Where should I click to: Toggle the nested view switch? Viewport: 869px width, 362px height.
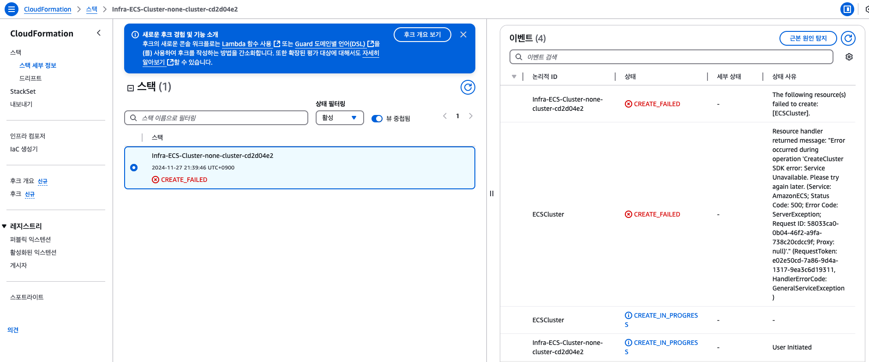(x=377, y=119)
